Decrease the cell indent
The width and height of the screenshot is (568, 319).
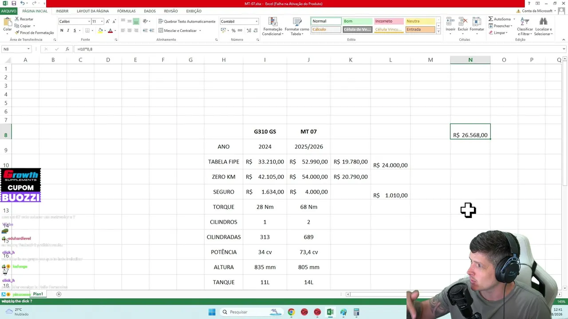pyautogui.click(x=146, y=31)
